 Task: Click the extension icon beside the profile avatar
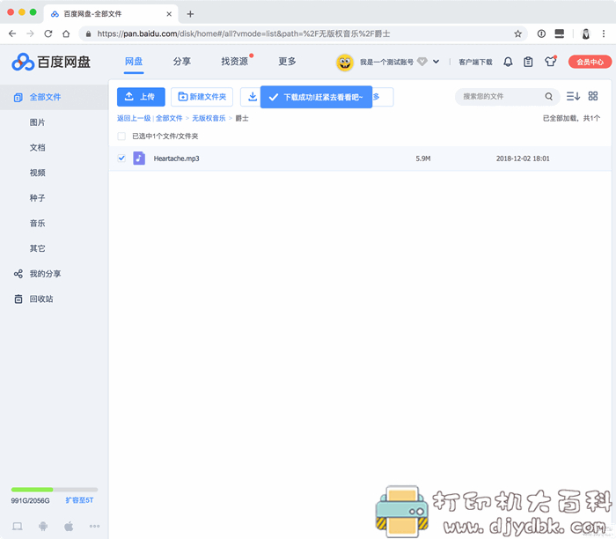[x=560, y=33]
